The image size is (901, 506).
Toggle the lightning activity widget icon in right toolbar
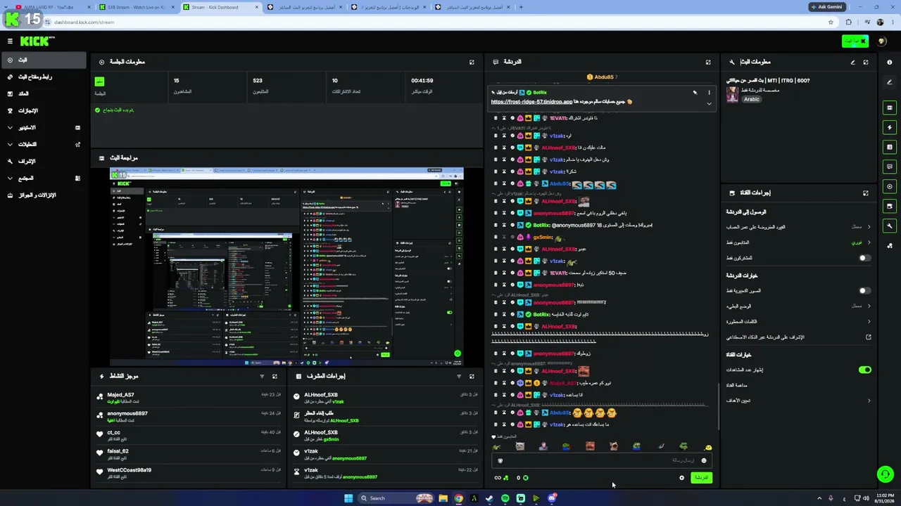tap(890, 127)
